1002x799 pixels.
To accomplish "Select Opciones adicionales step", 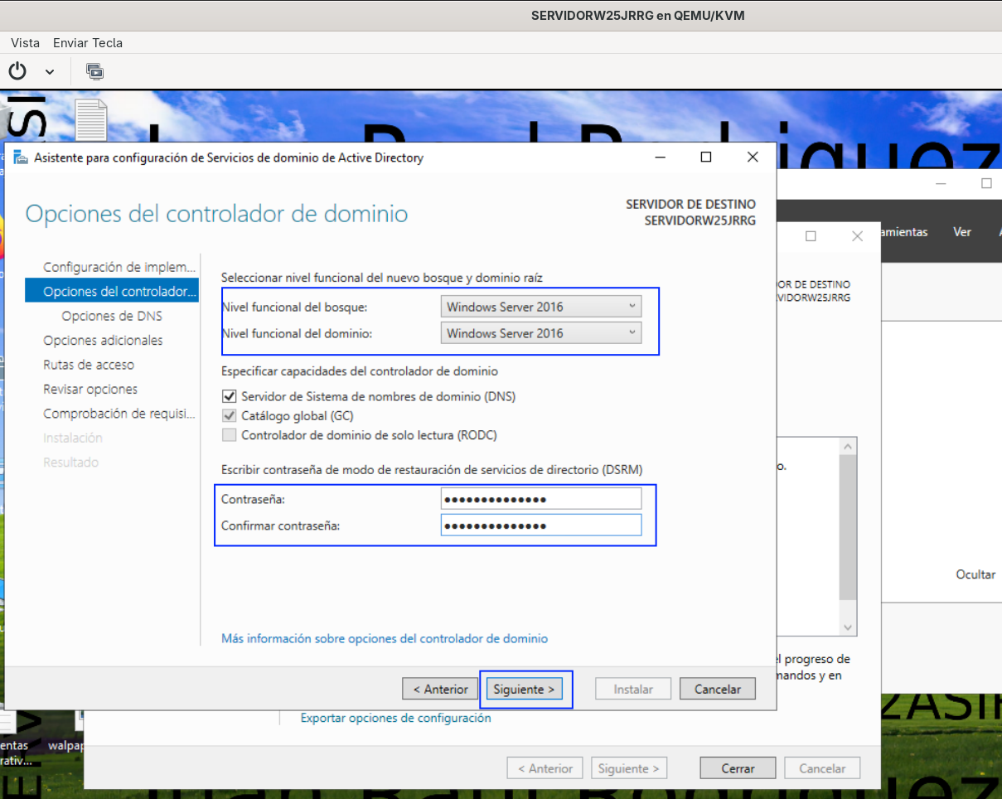I will tap(103, 340).
